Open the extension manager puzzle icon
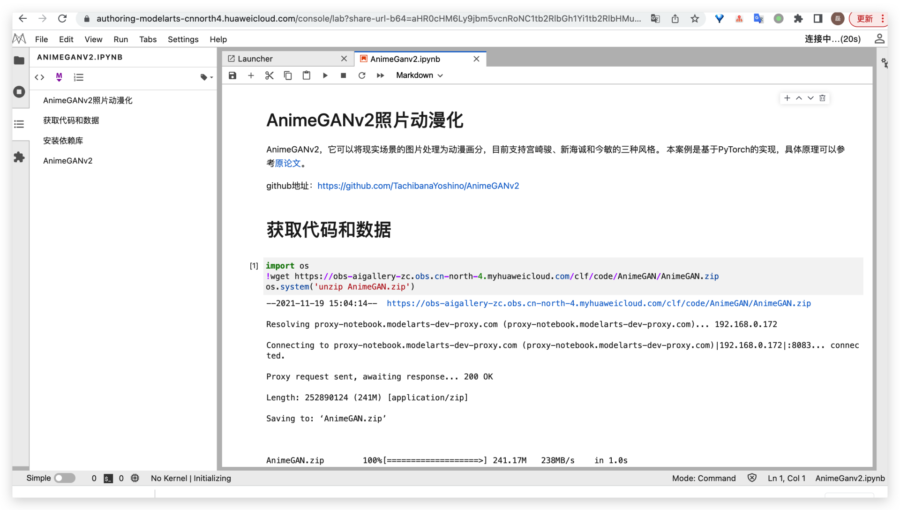The image size is (900, 510). (19, 157)
